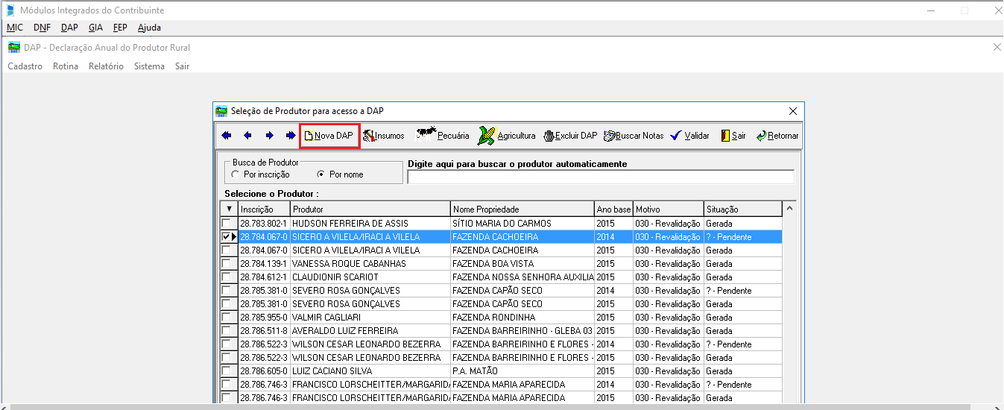Viewport: 1004px width, 410px height.
Task: Click Excluir DAP toolbar button
Action: point(571,136)
